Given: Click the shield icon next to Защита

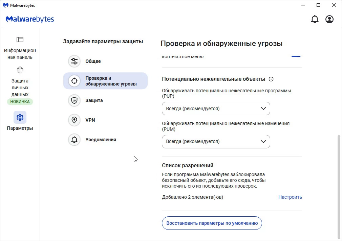Looking at the screenshot, I should click(x=74, y=100).
